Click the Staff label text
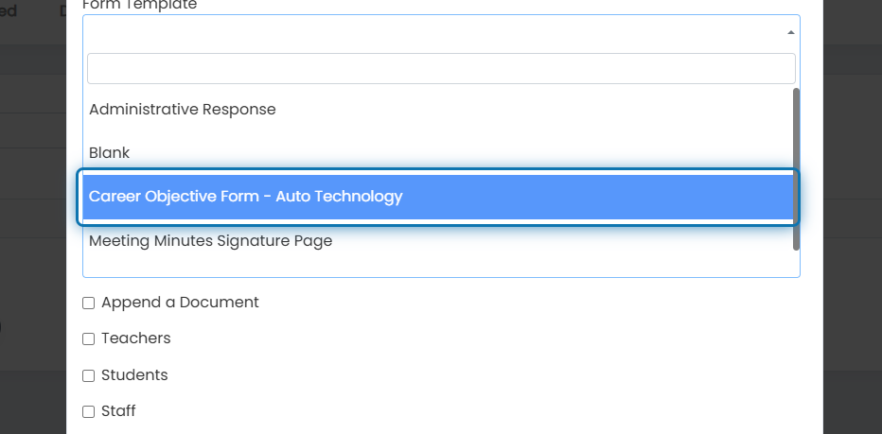The height and width of the screenshot is (434, 882). [118, 411]
